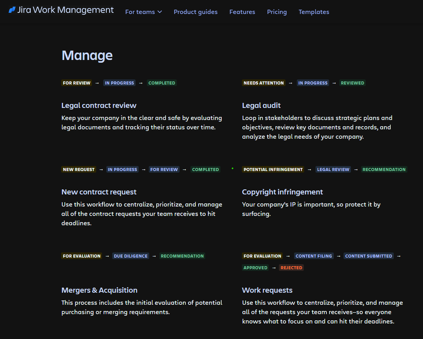Go to the Features page

pyautogui.click(x=242, y=12)
